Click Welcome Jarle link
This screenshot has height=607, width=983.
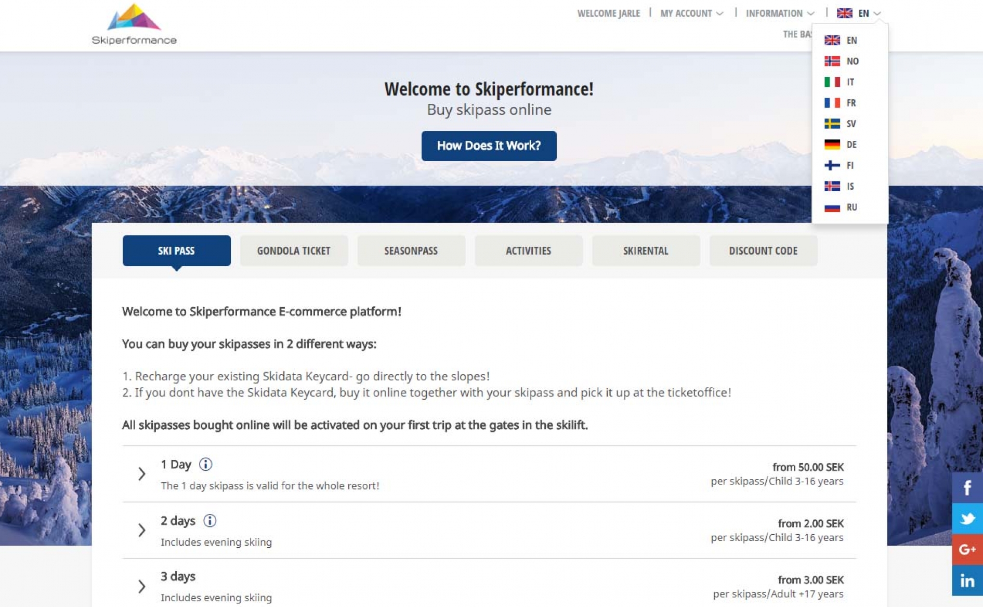[608, 14]
